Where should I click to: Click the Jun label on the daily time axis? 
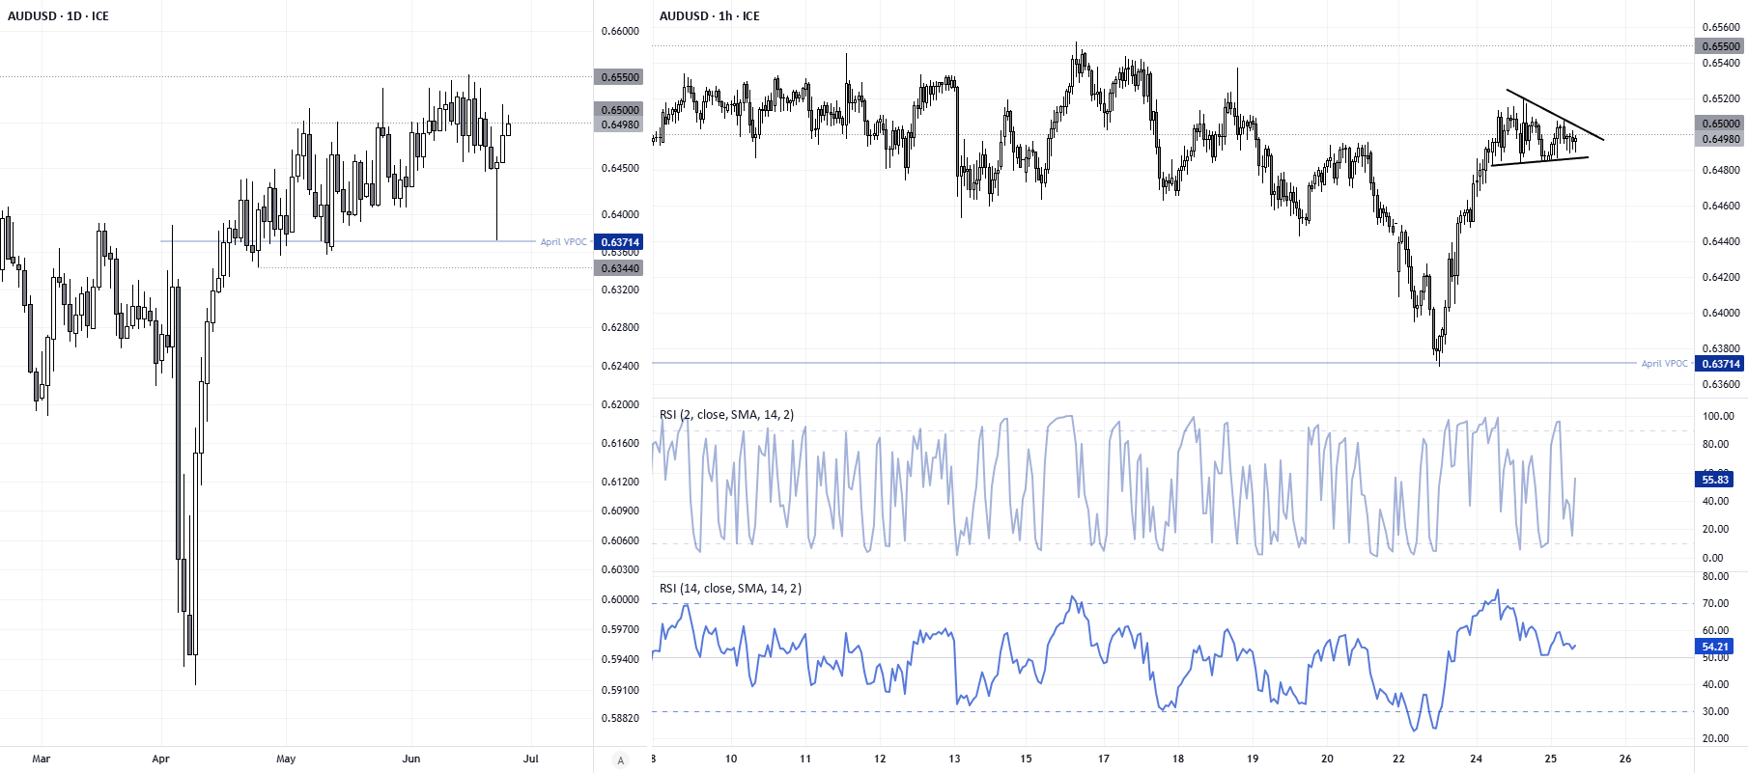411,759
